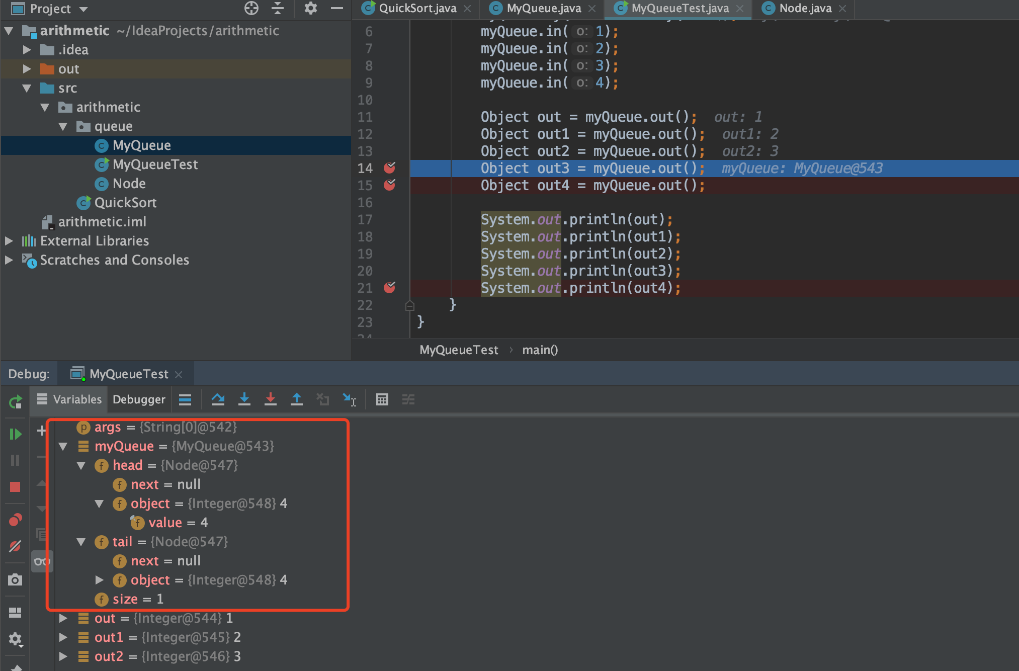The height and width of the screenshot is (671, 1019).
Task: Select MyQueueTest in the project tree
Action: pos(155,164)
